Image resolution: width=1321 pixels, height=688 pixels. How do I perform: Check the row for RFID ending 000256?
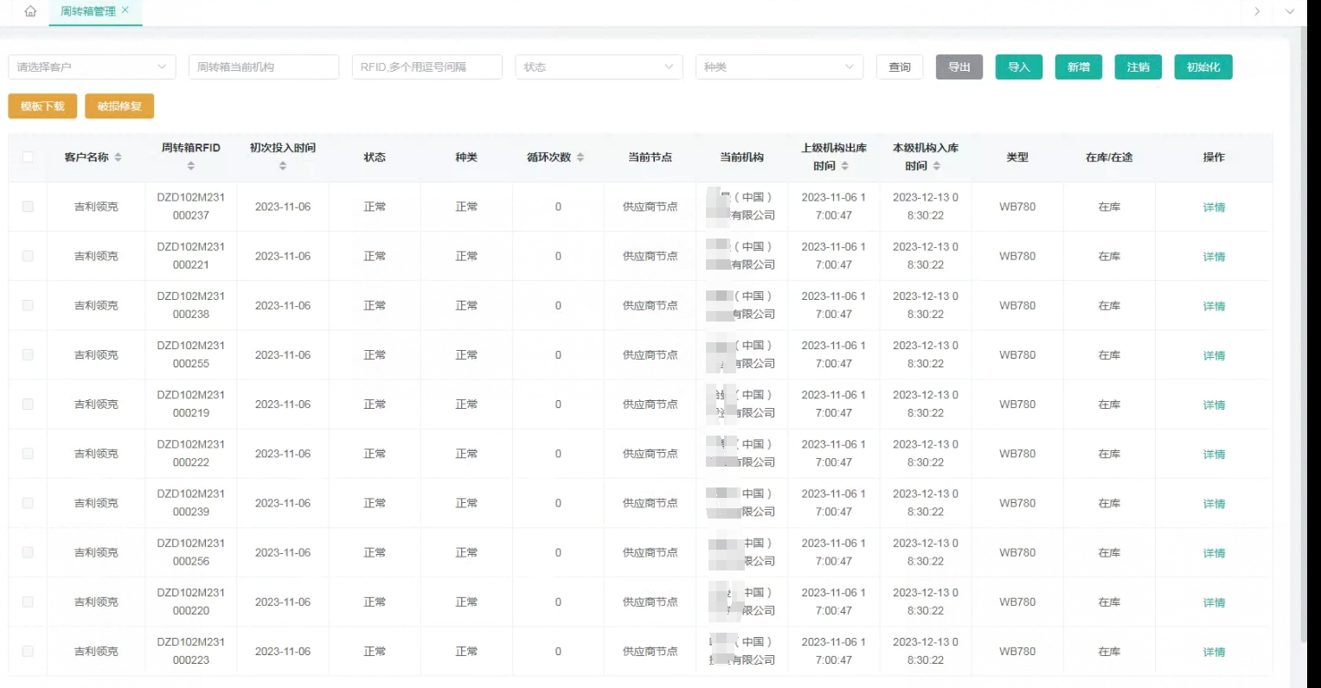[x=28, y=551]
